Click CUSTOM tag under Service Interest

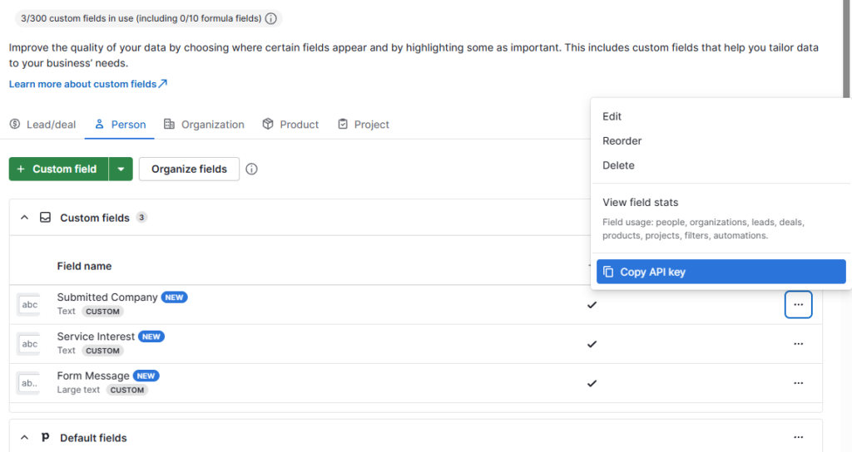(x=102, y=351)
